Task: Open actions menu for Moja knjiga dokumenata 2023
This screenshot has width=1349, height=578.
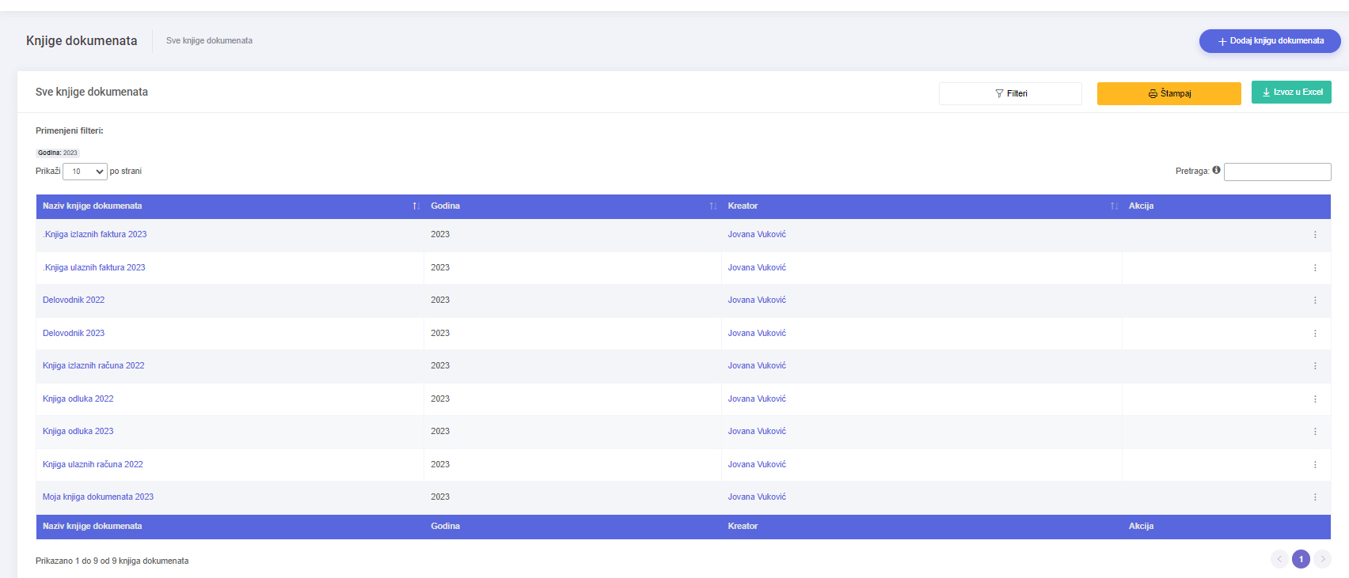Action: [x=1315, y=497]
